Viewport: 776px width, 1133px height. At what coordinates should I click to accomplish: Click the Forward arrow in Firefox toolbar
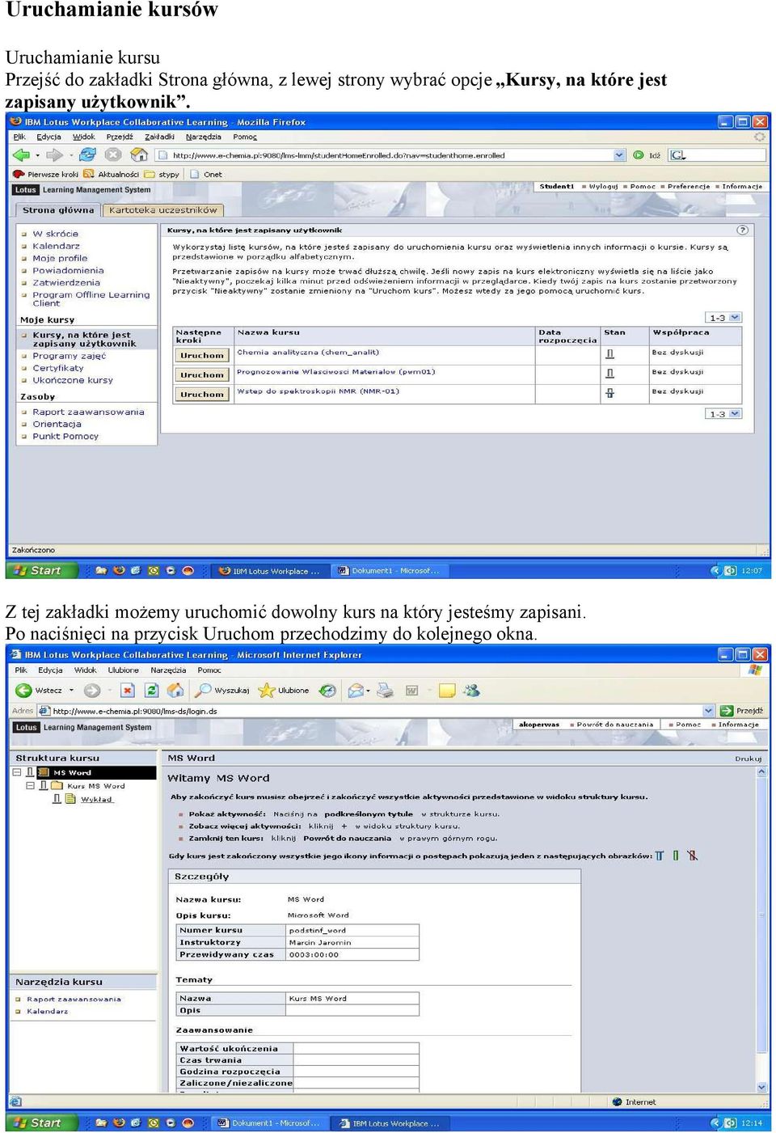[54, 154]
